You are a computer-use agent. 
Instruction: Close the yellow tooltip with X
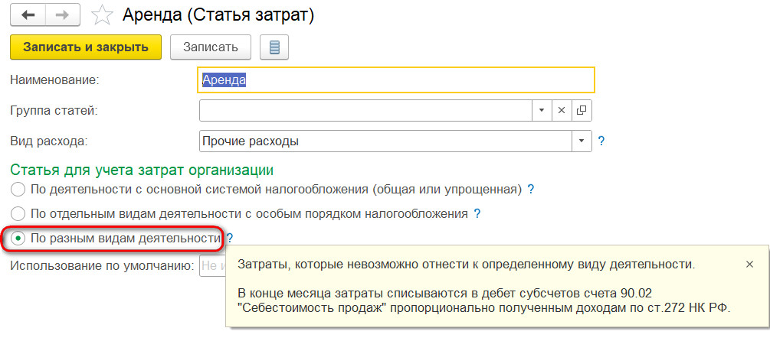[749, 265]
